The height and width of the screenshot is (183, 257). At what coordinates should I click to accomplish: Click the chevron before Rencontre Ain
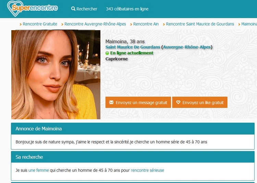[131, 24]
